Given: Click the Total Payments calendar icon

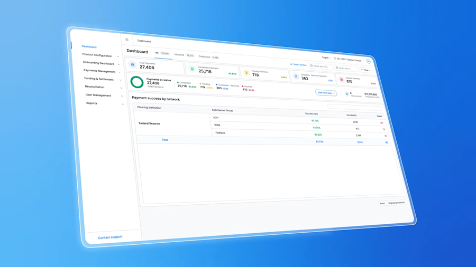Looking at the screenshot, I should click(132, 64).
